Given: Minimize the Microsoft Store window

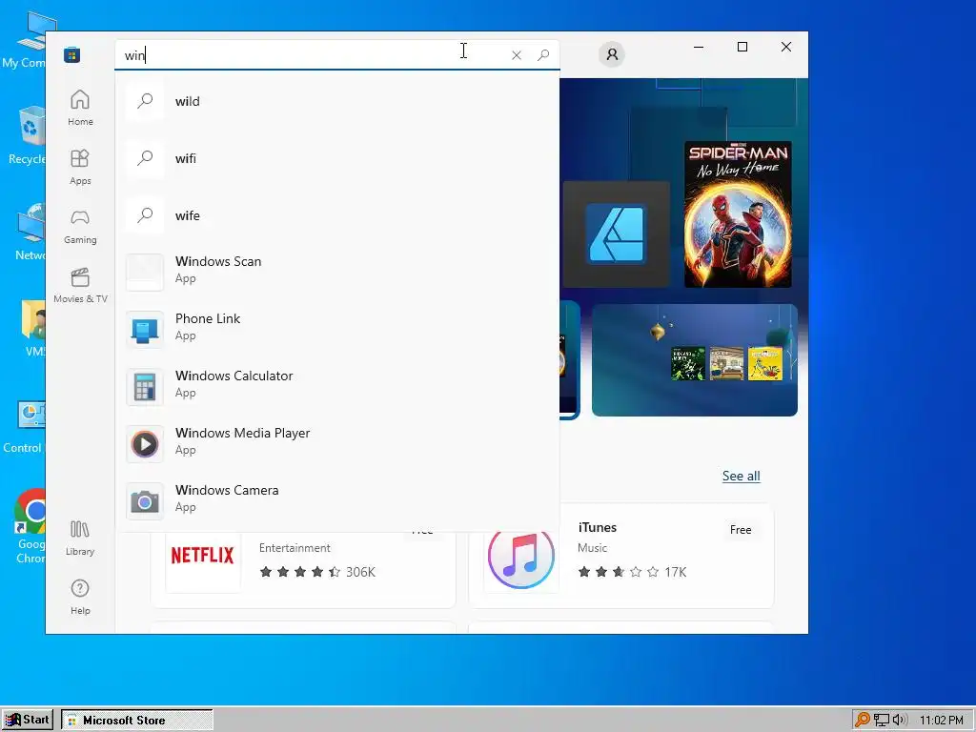Looking at the screenshot, I should pos(699,47).
